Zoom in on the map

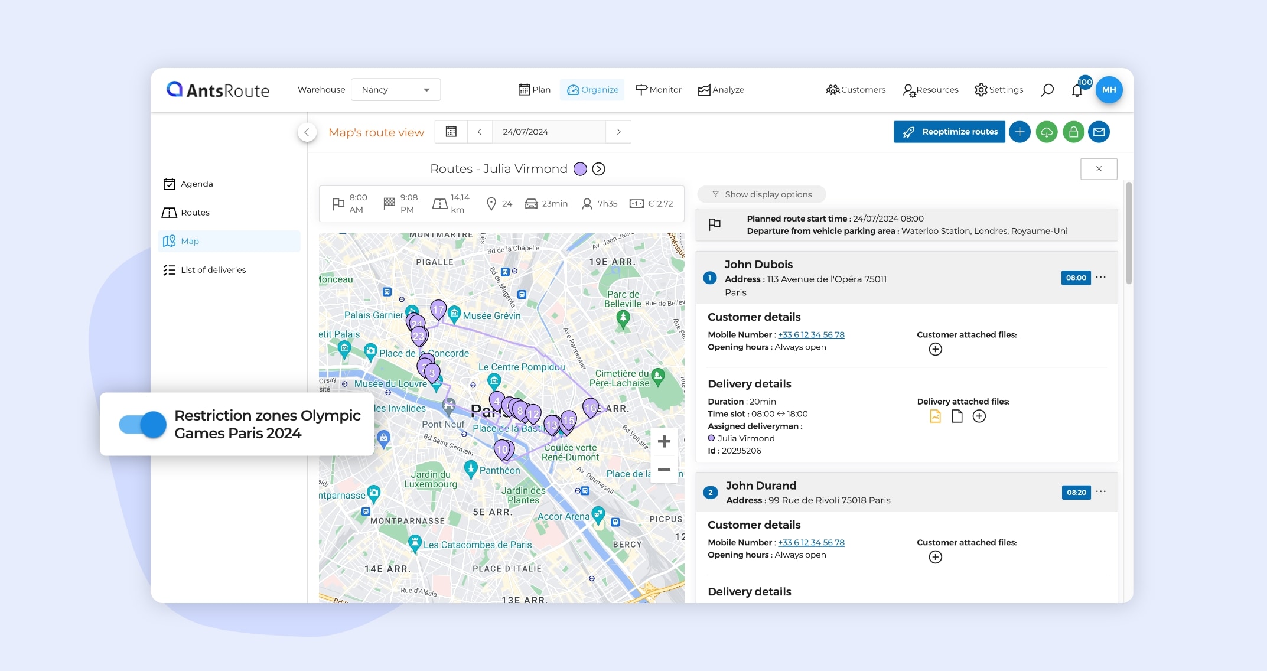(x=664, y=441)
